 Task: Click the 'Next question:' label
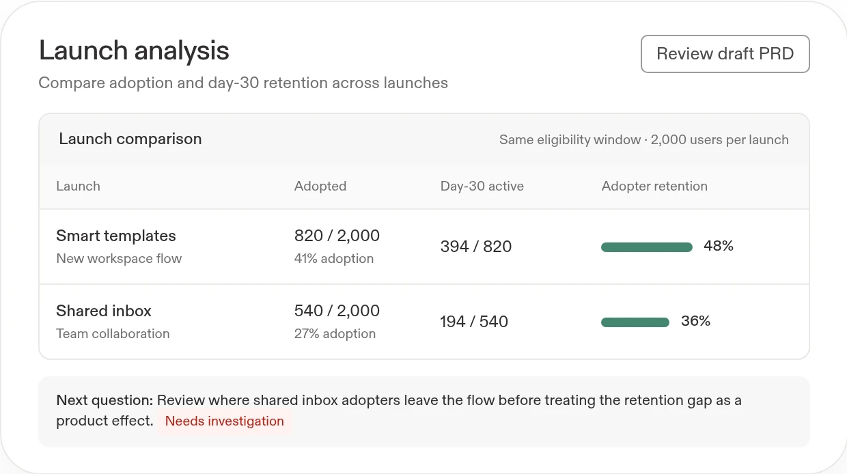coord(105,401)
